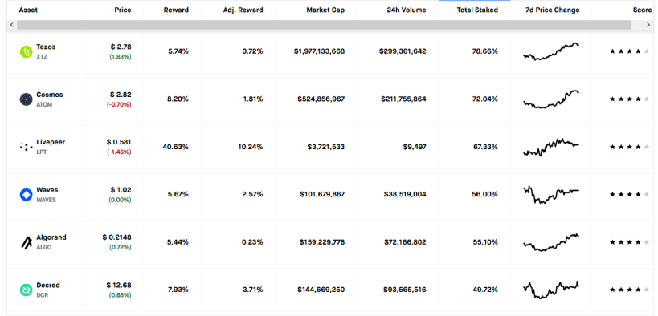Screen dimensions: 658x316
Task: Sort table by Market Cap header
Action: tap(325, 10)
